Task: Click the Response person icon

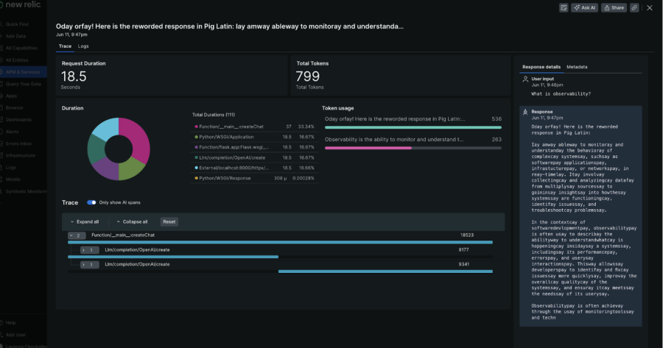Action: pos(525,112)
